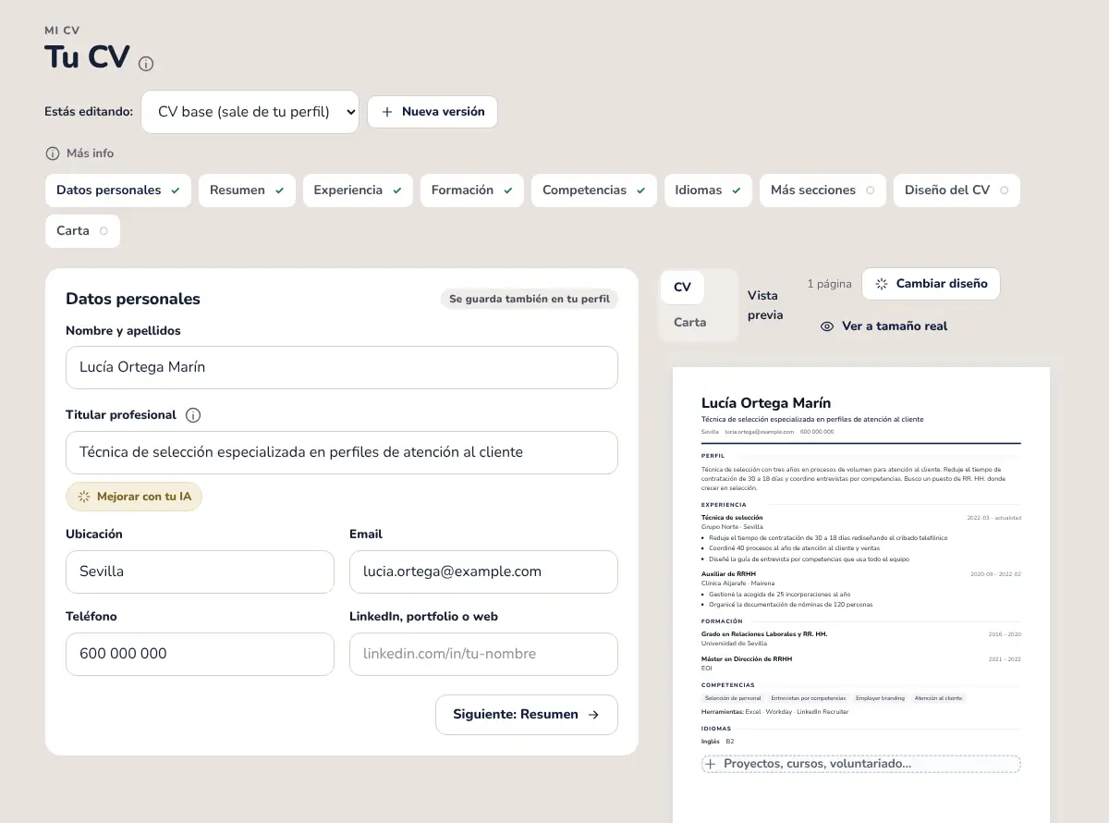Image resolution: width=1109 pixels, height=823 pixels.
Task: Click the Teléfono input field
Action: pyautogui.click(x=200, y=654)
